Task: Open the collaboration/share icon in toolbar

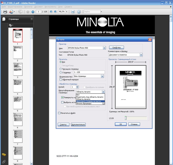Action: pyautogui.click(x=11, y=12)
